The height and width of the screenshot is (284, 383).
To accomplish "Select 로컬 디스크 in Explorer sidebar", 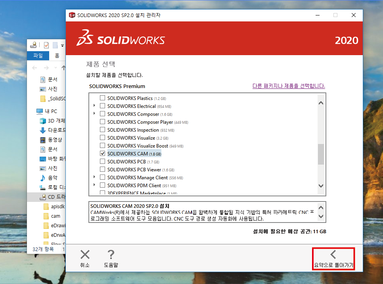I will pos(52,188).
